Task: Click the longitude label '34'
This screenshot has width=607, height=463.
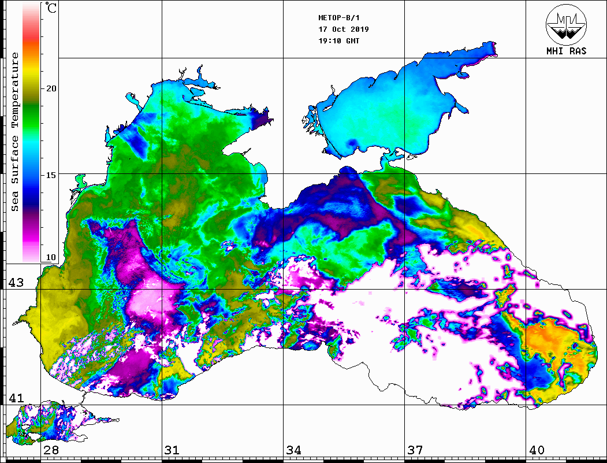Action: point(294,450)
